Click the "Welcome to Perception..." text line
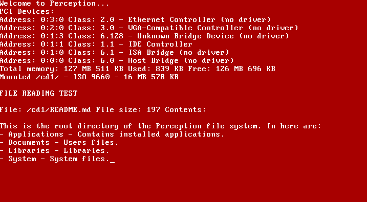 coord(55,4)
